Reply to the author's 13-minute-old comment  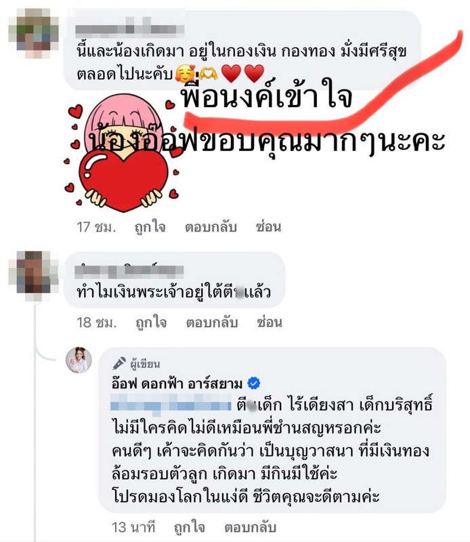[250, 528]
